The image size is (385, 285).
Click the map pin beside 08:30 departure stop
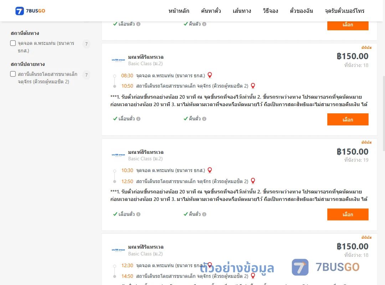(210, 75)
